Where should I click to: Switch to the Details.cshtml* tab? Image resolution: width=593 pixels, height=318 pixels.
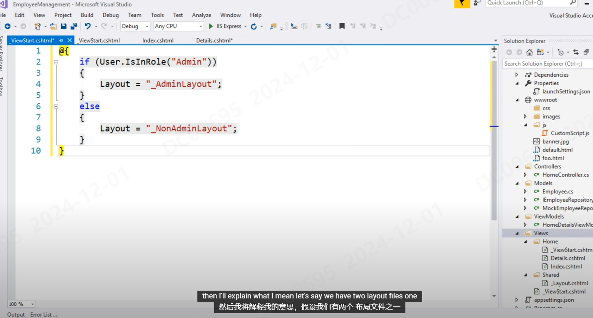pos(214,40)
